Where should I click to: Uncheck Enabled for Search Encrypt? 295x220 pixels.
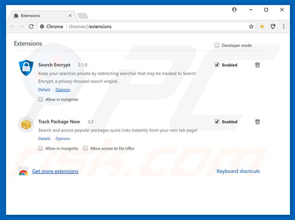point(217,65)
